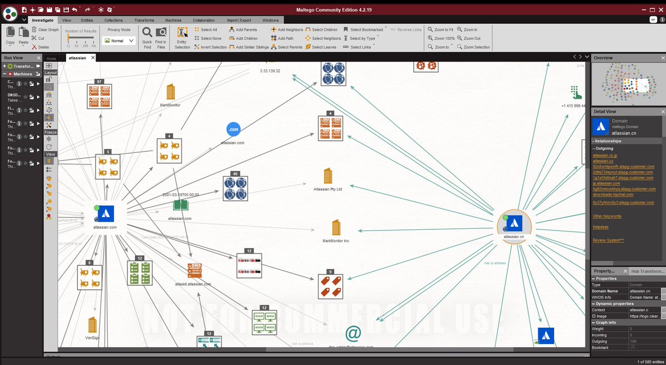Viewport: 666px width, 365px height.
Task: Click the Clear Graph trash icon
Action: (x=34, y=29)
